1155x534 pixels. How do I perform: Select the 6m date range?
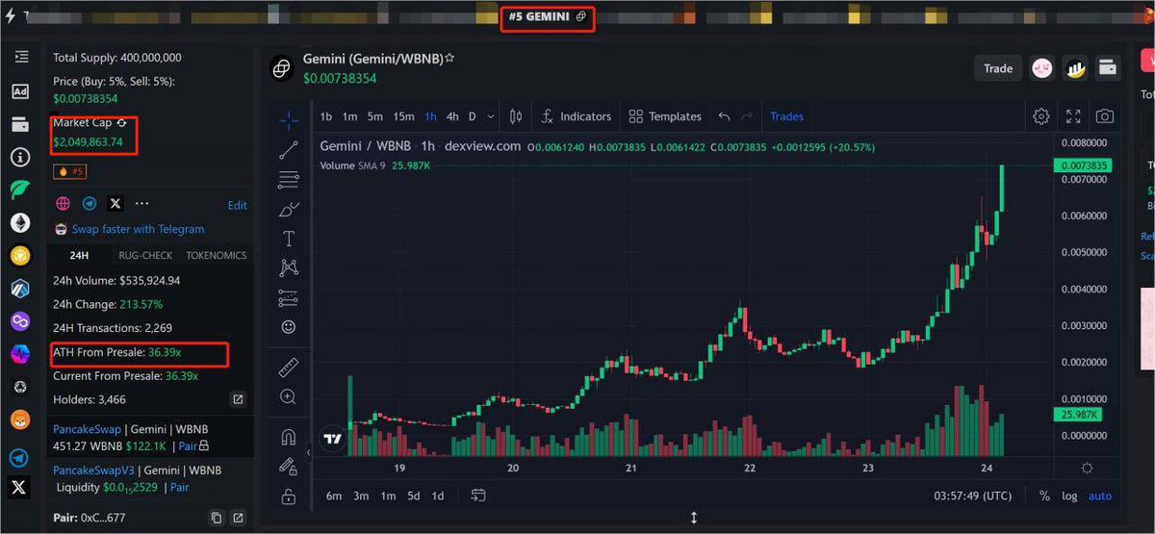(x=334, y=496)
